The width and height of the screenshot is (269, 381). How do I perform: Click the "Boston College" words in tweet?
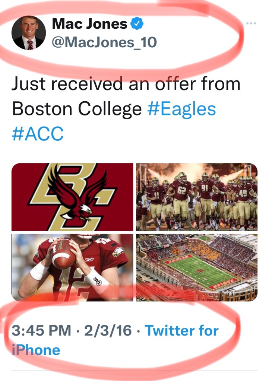pyautogui.click(x=77, y=109)
